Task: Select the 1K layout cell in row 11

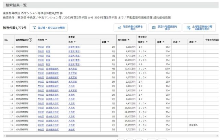Action: 146,90
